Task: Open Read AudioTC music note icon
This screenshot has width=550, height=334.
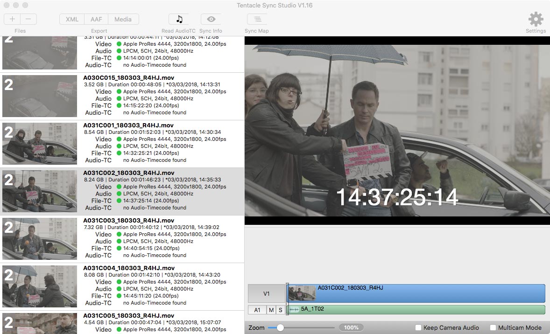Action: [x=179, y=19]
